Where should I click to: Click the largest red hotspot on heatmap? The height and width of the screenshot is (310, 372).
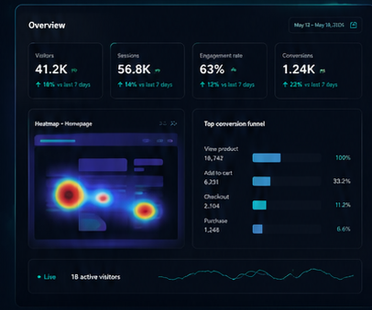69,195
